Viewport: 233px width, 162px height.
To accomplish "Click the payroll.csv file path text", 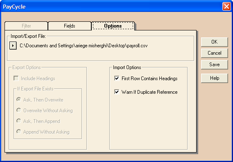I will click(x=84, y=46).
